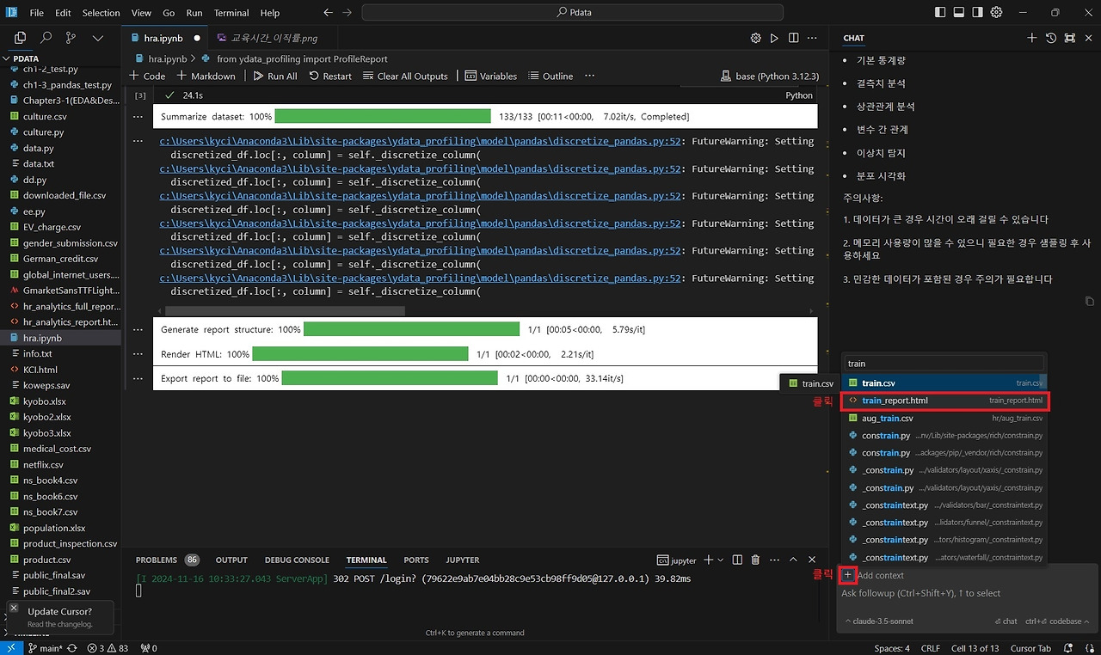Viewport: 1101px width, 655px height.
Task: Open the Terminal menu
Action: point(231,13)
